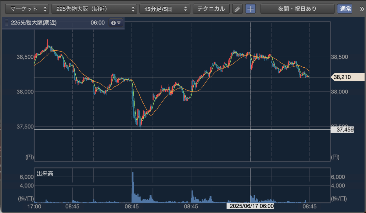Open the info dropdown in the legend

click(116, 23)
